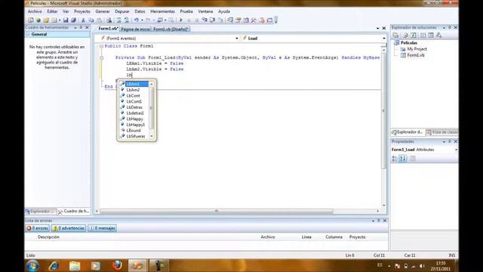Click the Solution Explorer toolbar icon
Image resolution: width=483 pixels, height=272 pixels.
tap(230, 20)
